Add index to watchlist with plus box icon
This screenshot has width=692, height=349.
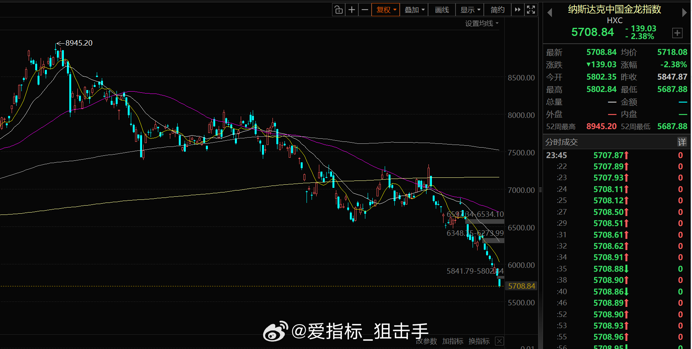[x=677, y=33]
